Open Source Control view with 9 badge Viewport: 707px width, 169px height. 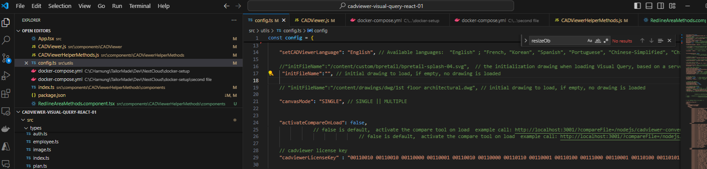click(6, 58)
